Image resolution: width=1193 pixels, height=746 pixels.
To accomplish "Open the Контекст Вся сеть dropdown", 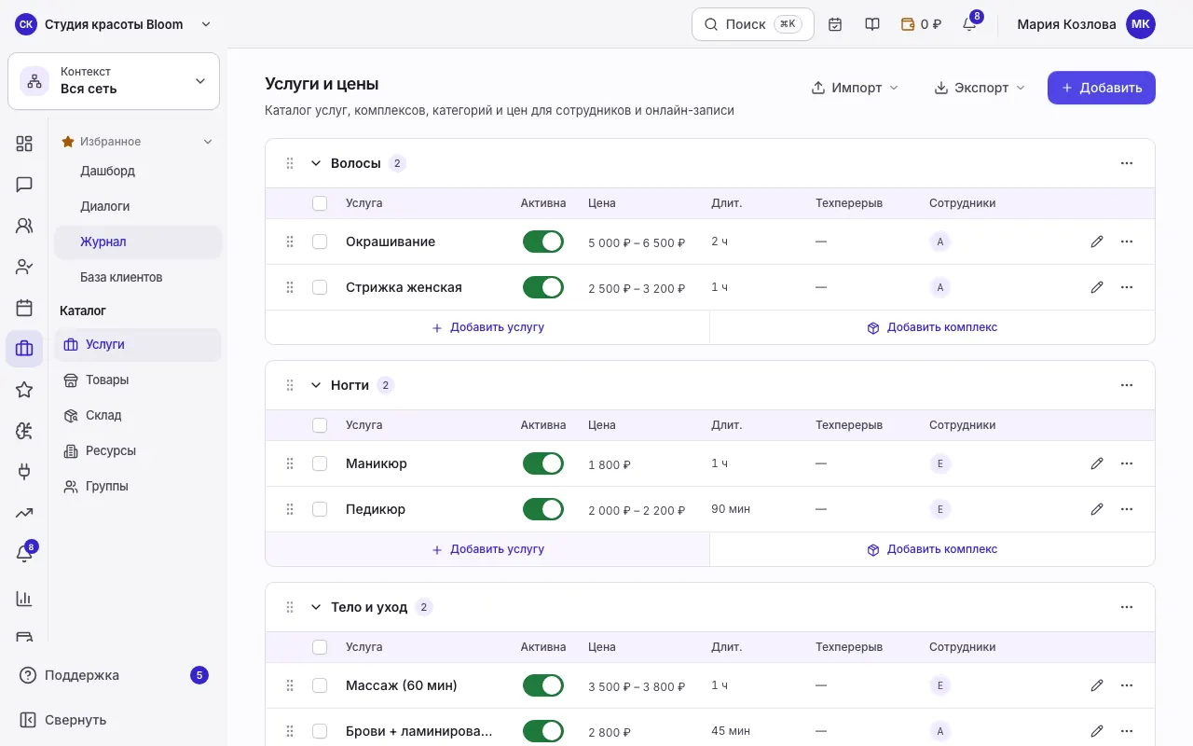I will click(114, 81).
